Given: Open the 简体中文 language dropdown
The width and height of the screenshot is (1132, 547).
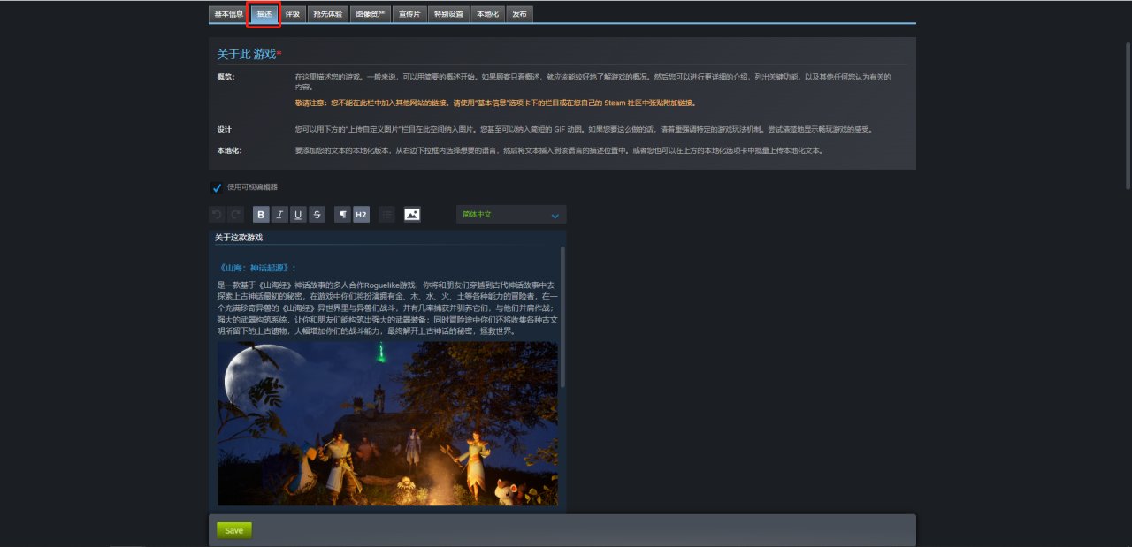Looking at the screenshot, I should click(x=511, y=215).
